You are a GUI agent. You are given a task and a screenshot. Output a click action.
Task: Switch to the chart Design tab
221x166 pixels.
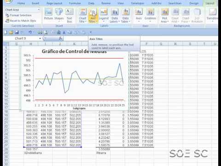(x=194, y=3)
